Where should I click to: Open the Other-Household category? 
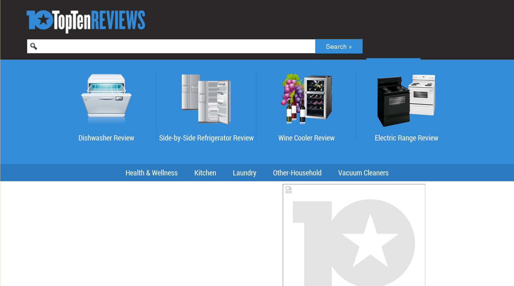pyautogui.click(x=297, y=173)
